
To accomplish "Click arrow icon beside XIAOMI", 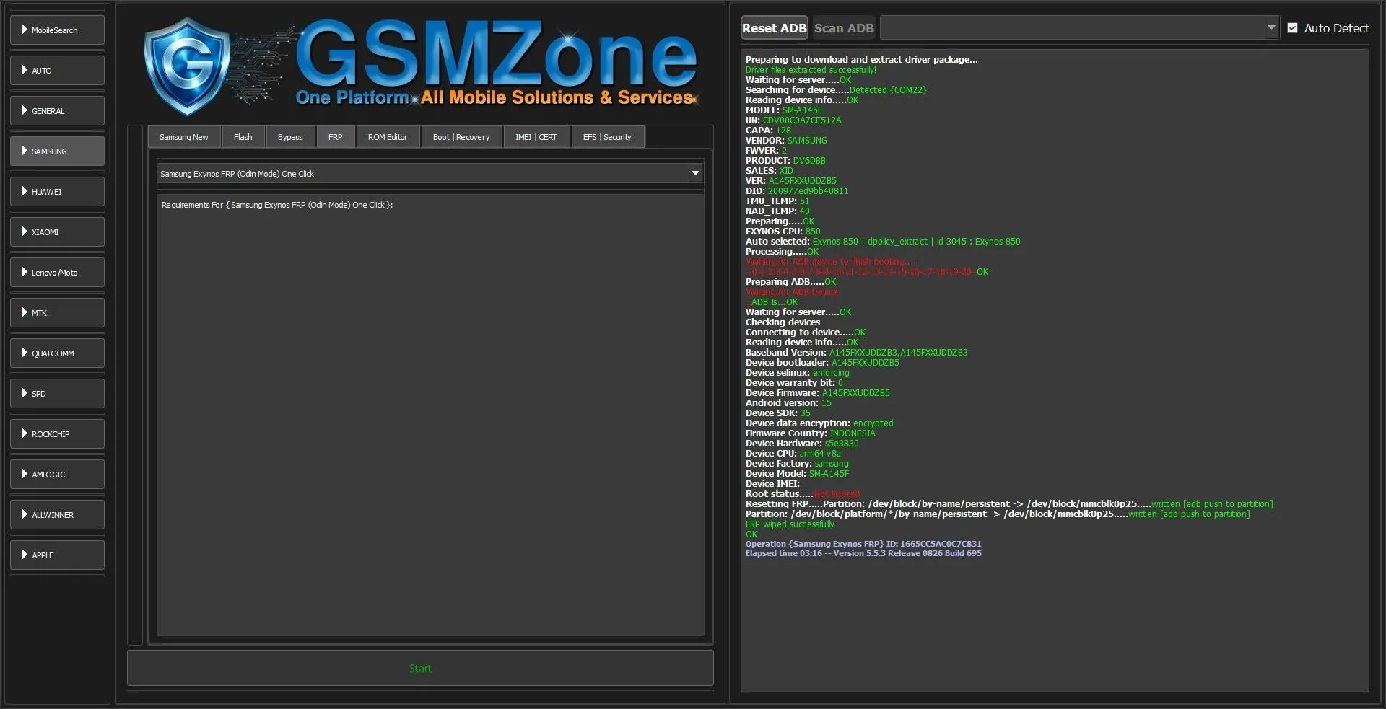I will (x=25, y=232).
